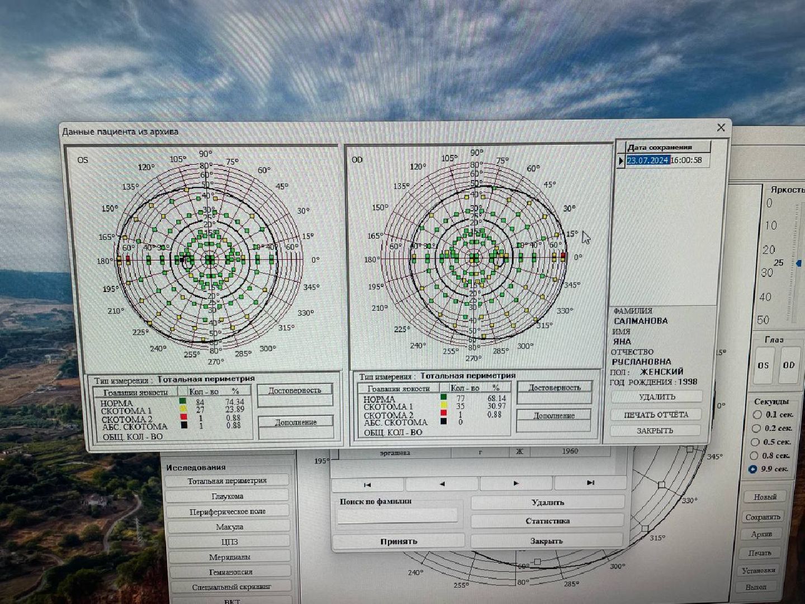This screenshot has height=604, width=805.
Task: Close the patient archive data dialog
Action: [x=721, y=128]
